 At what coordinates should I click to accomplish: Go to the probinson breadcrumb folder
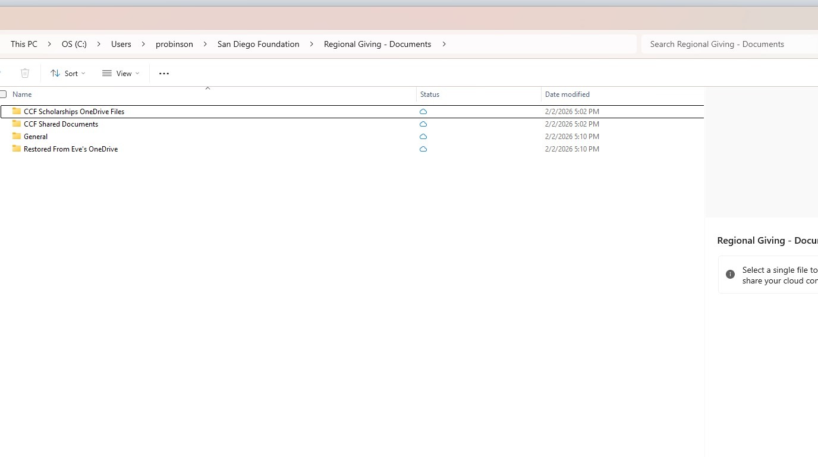(x=174, y=44)
